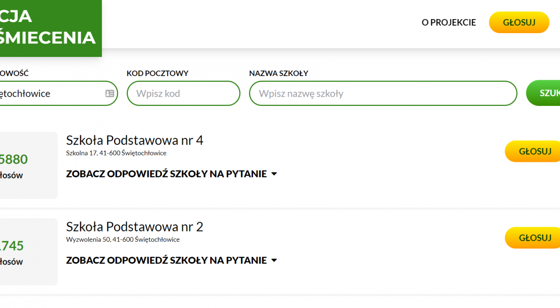Click the 5880 vote count
This screenshot has height=308, width=560.
coord(14,160)
